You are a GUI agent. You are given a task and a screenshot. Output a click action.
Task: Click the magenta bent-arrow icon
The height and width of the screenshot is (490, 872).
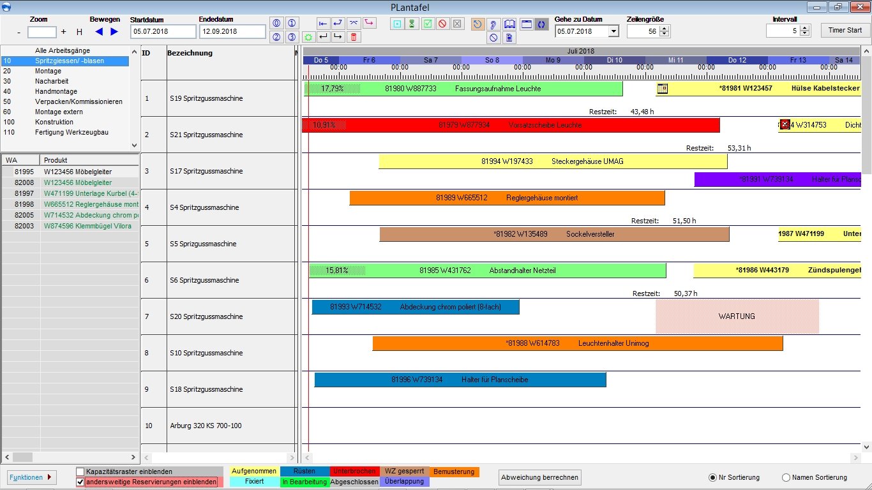coord(369,23)
